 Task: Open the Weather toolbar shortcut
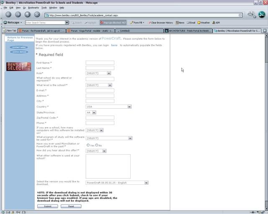pos(204,23)
